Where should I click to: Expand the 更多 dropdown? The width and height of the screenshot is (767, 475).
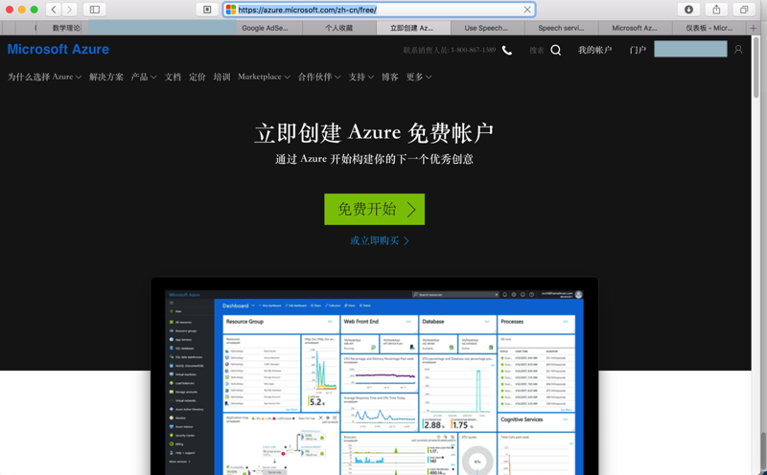tap(419, 77)
